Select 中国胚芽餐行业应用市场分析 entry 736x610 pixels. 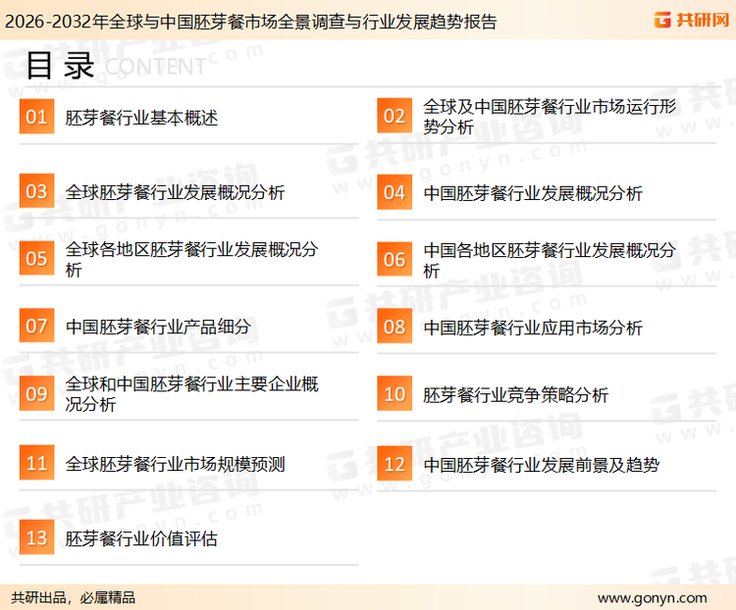[x=533, y=328]
